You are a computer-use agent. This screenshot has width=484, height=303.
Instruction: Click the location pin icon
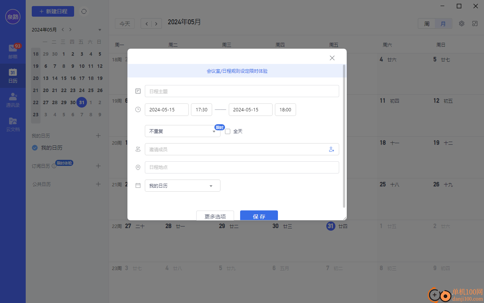click(138, 167)
